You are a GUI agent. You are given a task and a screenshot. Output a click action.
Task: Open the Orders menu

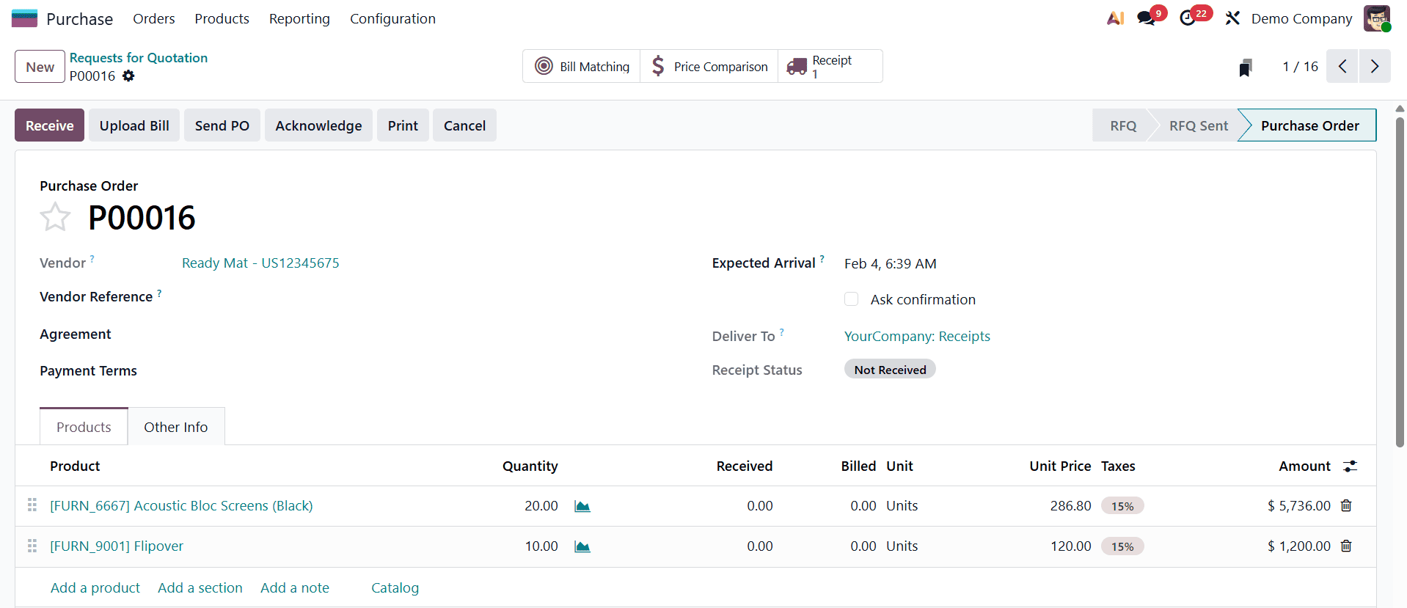click(x=154, y=18)
